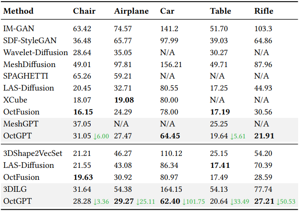Click the green ↓101.75 improvement value
Image resolution: width=299 pixels, height=211 pixels.
(194, 201)
